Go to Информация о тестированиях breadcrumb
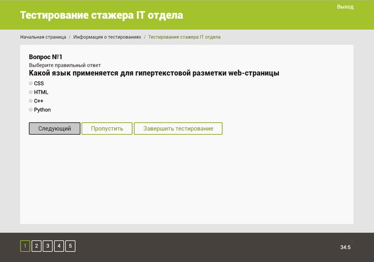Screen dimensions: 374x262 [107, 37]
